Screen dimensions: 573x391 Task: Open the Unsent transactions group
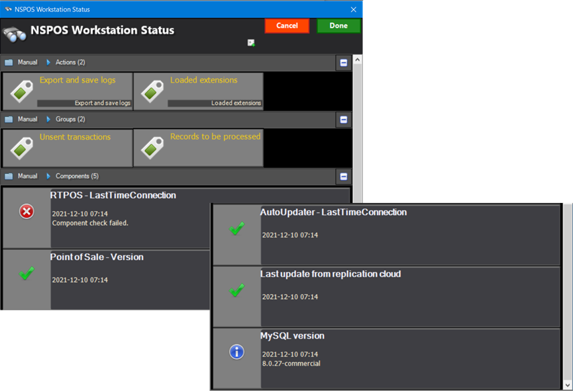[x=68, y=148]
